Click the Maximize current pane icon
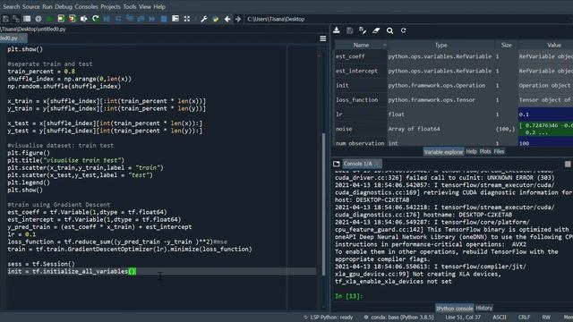The height and width of the screenshot is (322, 573). [175, 19]
